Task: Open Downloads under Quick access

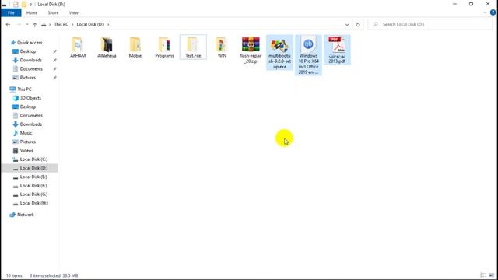Action: click(31, 60)
